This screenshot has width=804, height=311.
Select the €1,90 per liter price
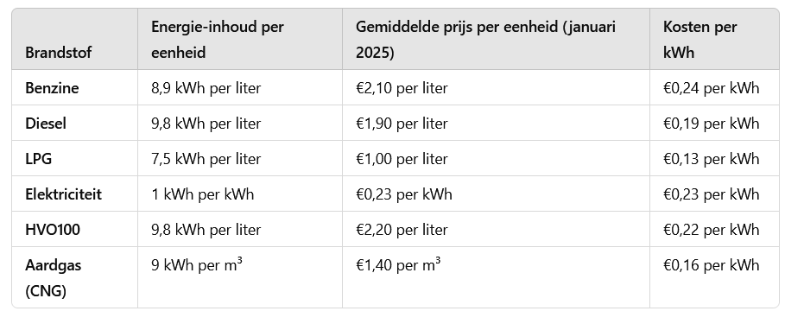[x=402, y=124]
